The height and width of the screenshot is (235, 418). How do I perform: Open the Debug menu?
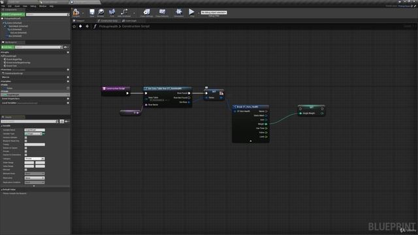click(x=33, y=6)
